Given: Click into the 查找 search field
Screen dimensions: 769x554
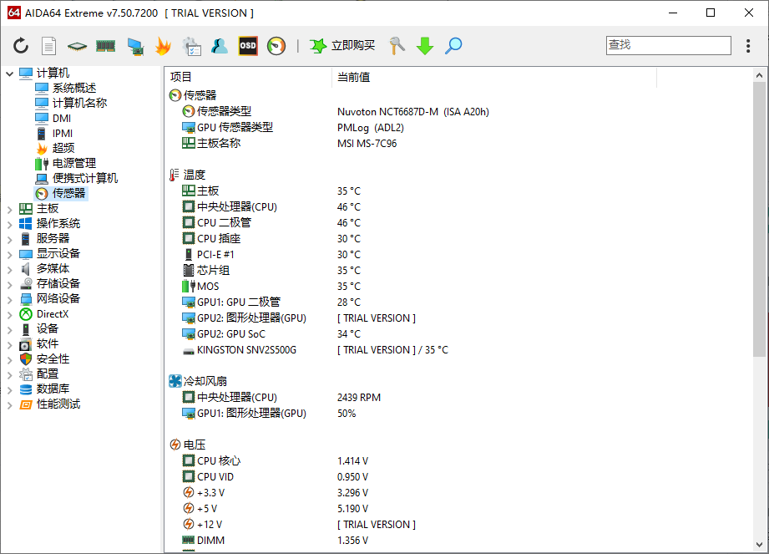Looking at the screenshot, I should pos(669,45).
